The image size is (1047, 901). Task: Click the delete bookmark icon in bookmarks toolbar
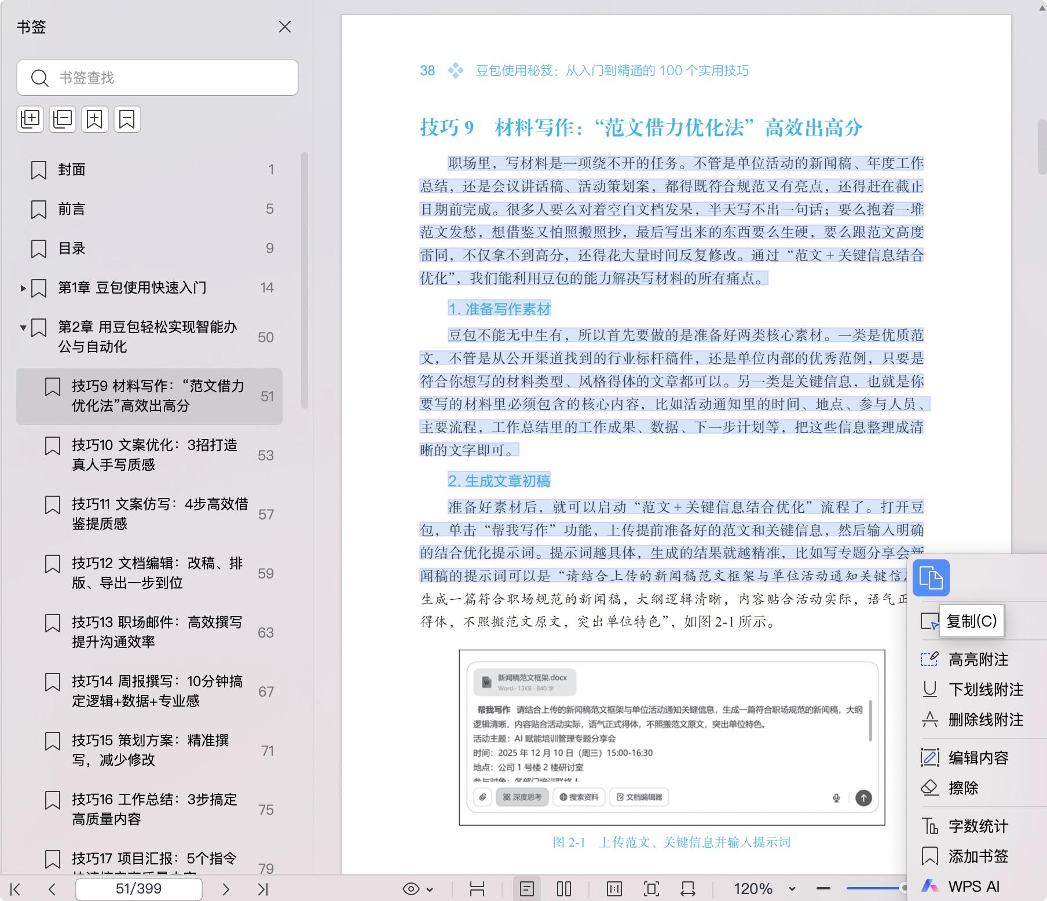127,119
